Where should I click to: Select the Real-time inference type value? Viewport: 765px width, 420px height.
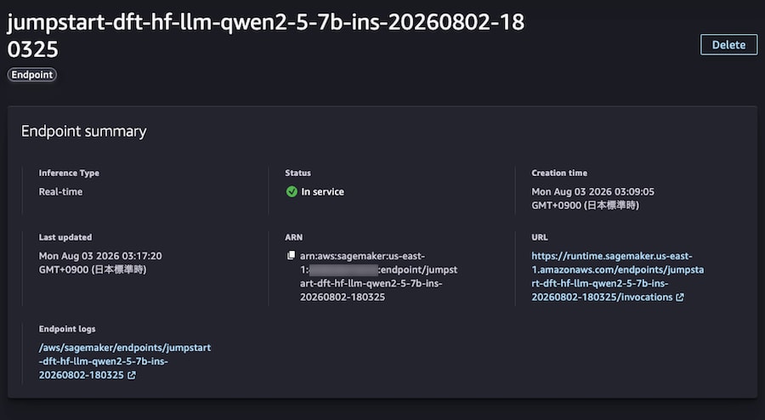click(x=60, y=191)
